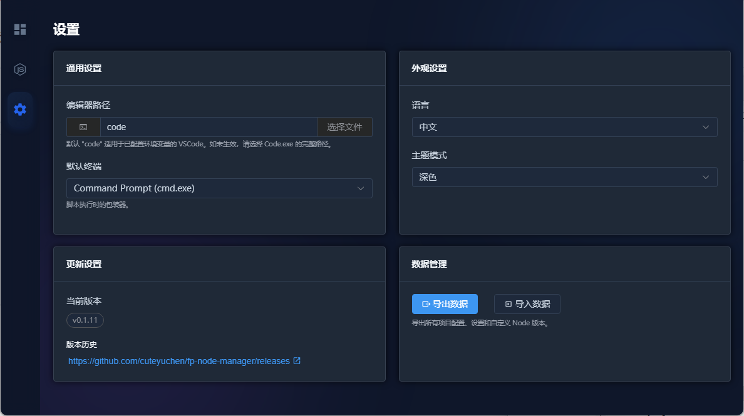This screenshot has width=744, height=416.
Task: Click the external link icon after releases URL
Action: [297, 361]
